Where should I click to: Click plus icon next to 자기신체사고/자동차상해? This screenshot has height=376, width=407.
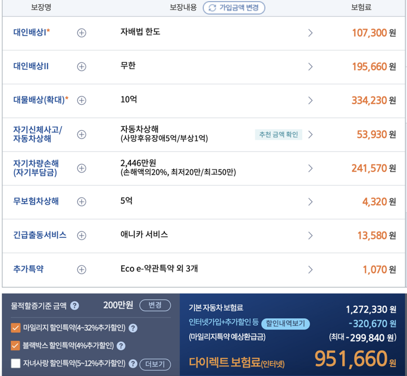(x=82, y=134)
